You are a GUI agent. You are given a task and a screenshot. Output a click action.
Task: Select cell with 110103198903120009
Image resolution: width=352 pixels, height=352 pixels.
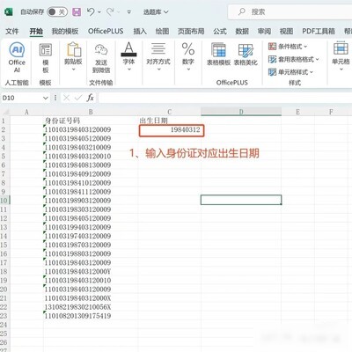[91, 201]
